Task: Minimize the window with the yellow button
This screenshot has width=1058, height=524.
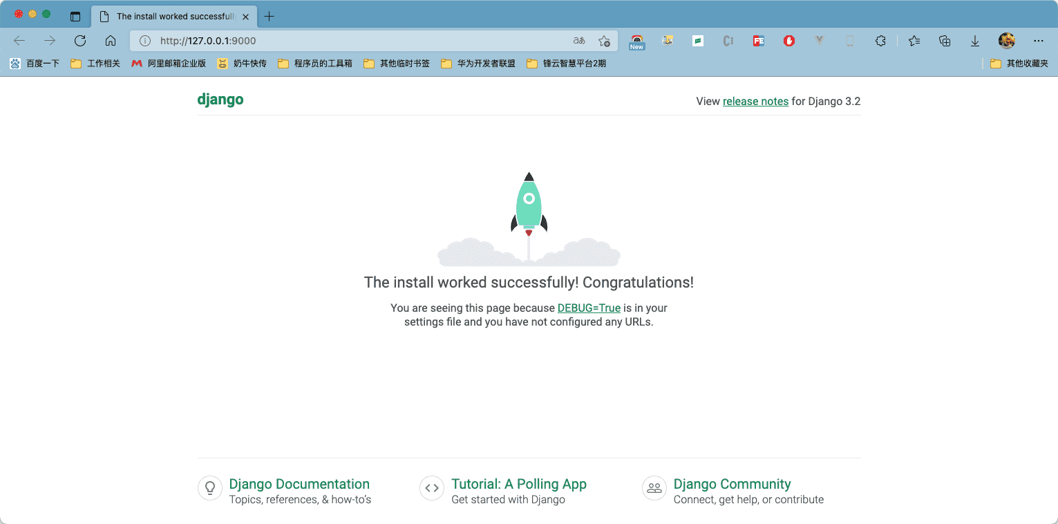Action: coord(32,14)
